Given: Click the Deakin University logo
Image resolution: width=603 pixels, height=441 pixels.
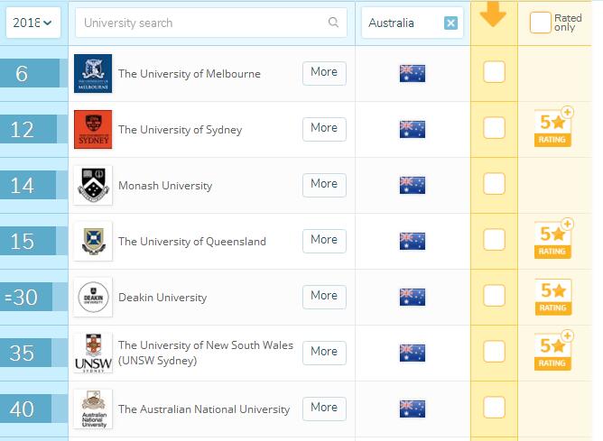Looking at the screenshot, I should point(93,297).
